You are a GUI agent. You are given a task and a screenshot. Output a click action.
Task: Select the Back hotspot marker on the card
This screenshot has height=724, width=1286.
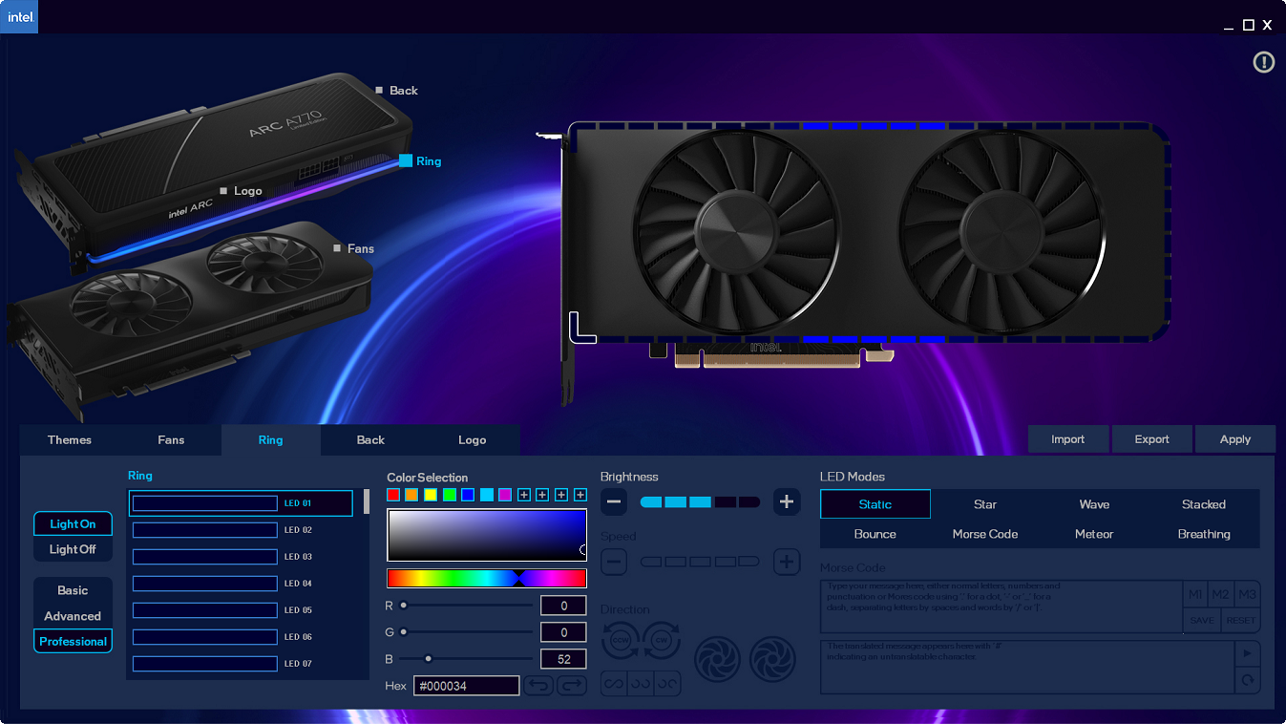(379, 90)
